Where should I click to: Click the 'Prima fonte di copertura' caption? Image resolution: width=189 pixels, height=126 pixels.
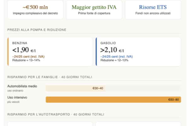tap(94, 14)
